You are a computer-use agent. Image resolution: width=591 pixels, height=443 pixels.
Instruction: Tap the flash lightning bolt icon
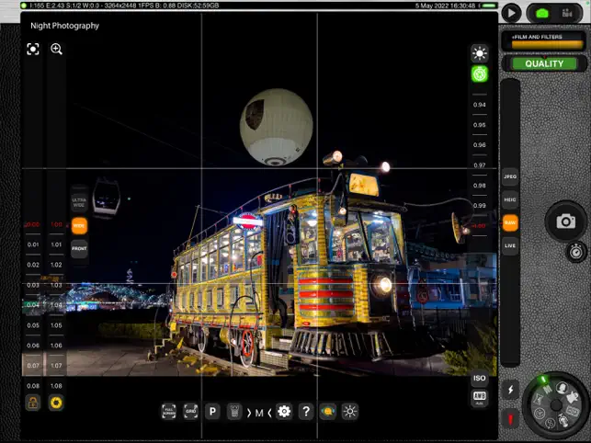point(511,390)
